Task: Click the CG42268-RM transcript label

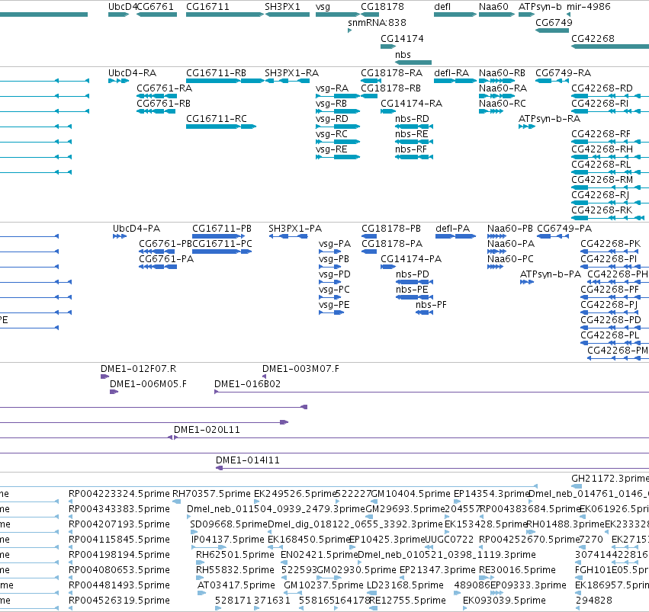Action: [x=602, y=179]
